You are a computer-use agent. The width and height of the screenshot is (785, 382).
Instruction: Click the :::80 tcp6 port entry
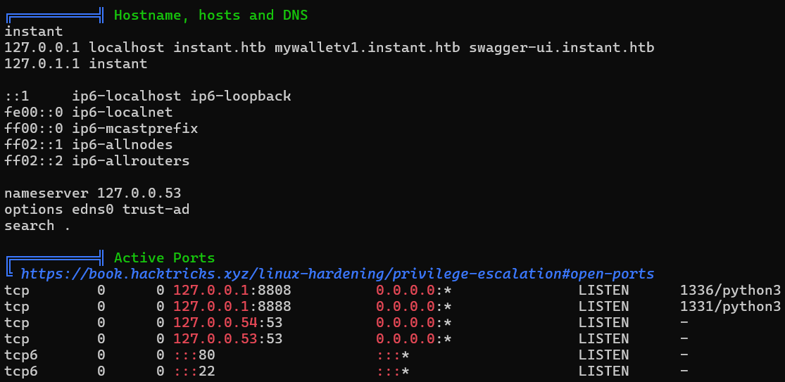[195, 355]
